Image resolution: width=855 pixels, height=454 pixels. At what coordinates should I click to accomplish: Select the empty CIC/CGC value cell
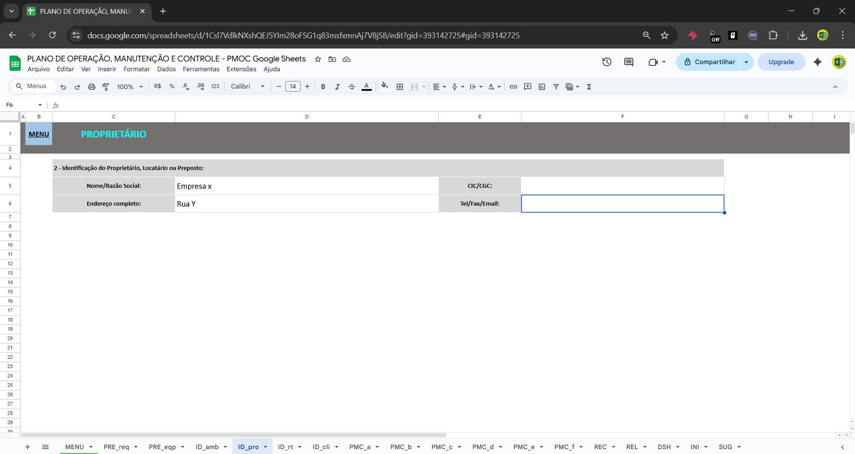click(622, 186)
